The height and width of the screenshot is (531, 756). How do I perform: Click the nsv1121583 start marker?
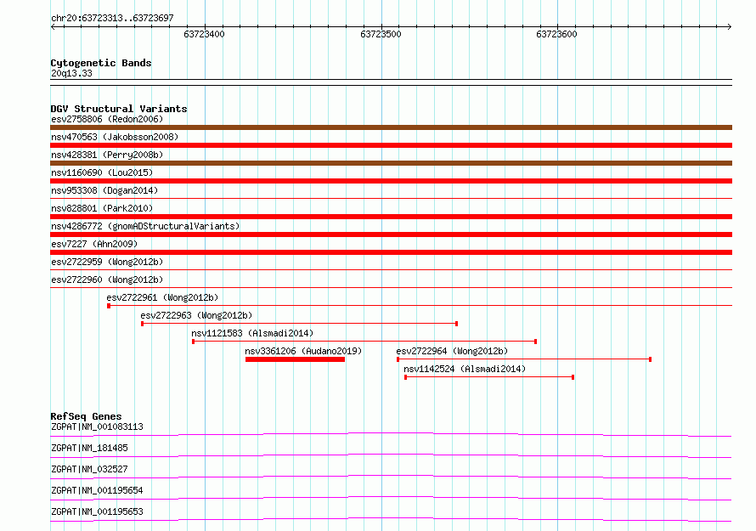(x=194, y=342)
